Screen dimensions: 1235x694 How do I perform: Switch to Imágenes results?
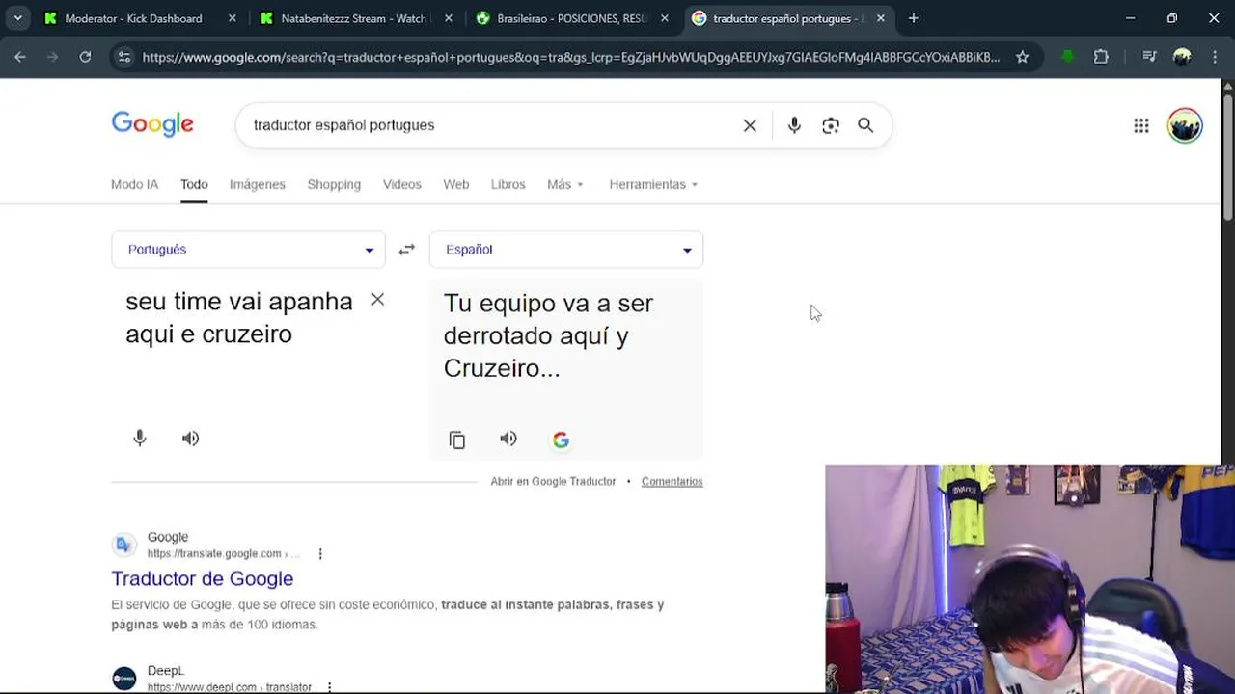click(258, 184)
